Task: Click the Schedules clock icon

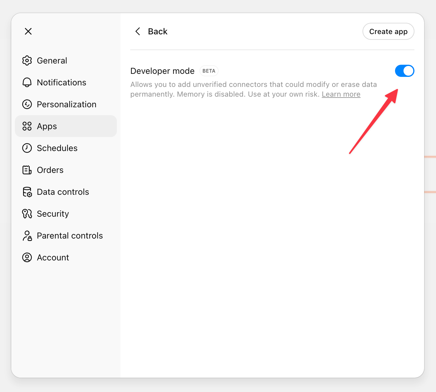Action: coord(27,148)
